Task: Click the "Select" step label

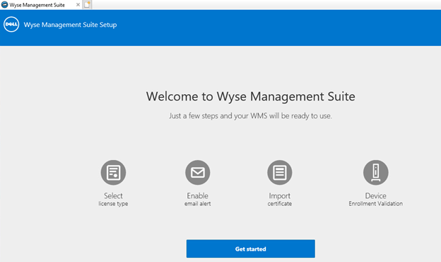Action: pos(113,195)
